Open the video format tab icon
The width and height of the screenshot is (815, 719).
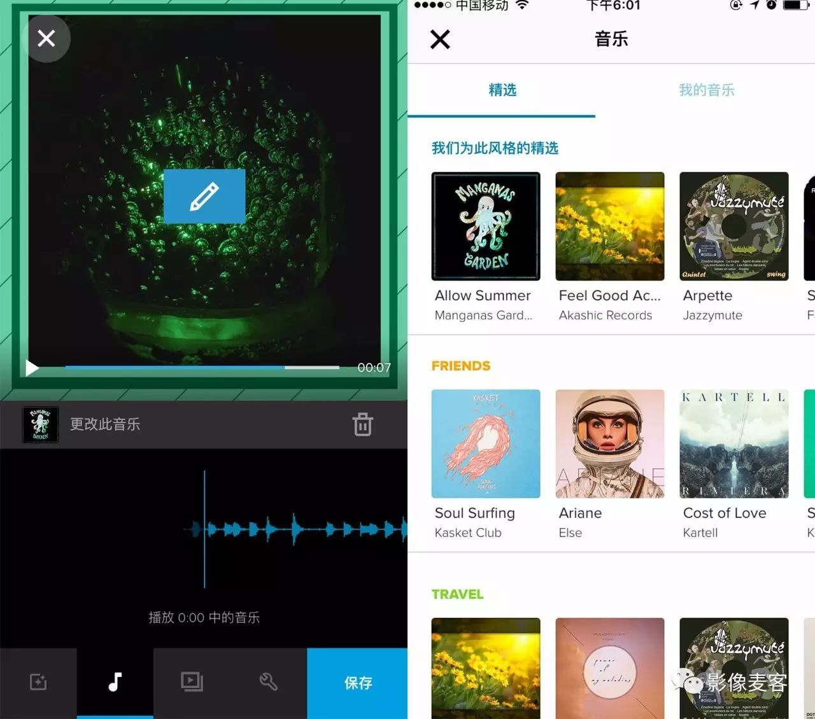coord(192,682)
